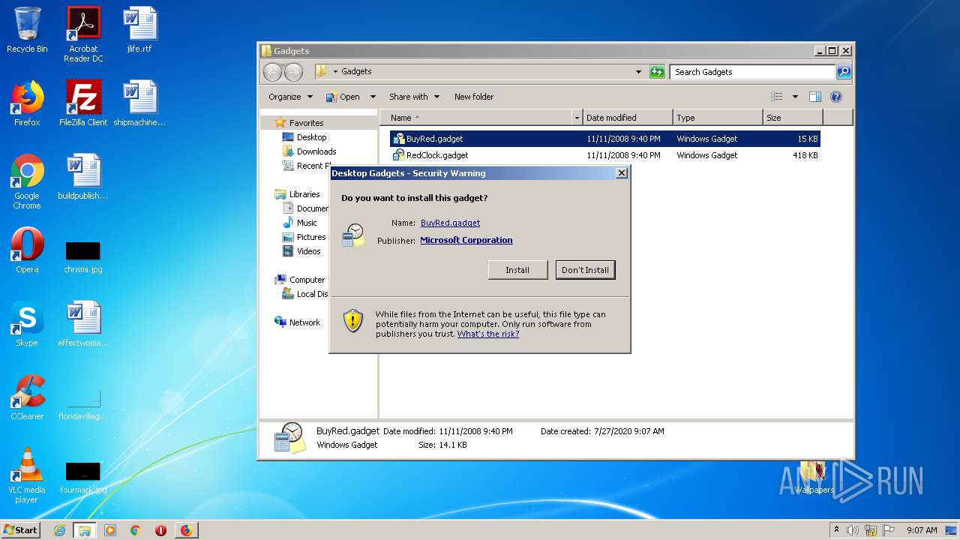This screenshot has width=960, height=540.
Task: Select the BuyRed.gadget file row
Action: 604,139
